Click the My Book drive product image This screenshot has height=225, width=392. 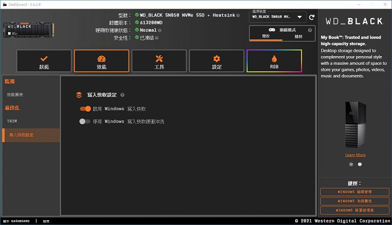354,125
